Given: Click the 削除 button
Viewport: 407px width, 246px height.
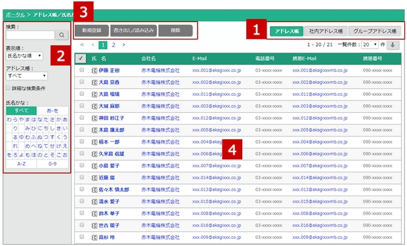Looking at the screenshot, I should click(x=175, y=30).
